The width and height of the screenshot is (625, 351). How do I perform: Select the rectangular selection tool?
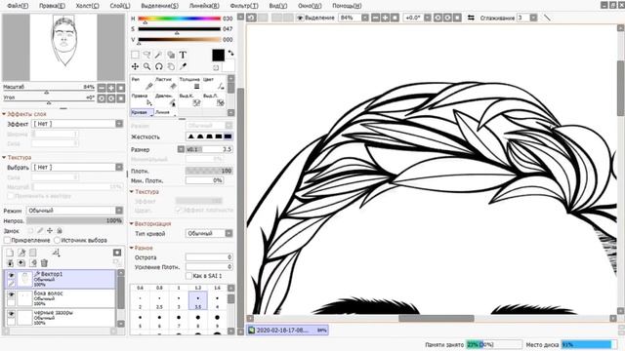tap(135, 55)
